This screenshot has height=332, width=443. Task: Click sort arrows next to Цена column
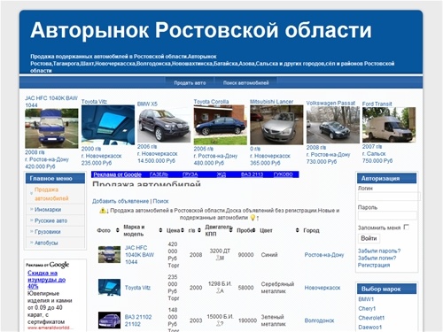[x=183, y=230]
